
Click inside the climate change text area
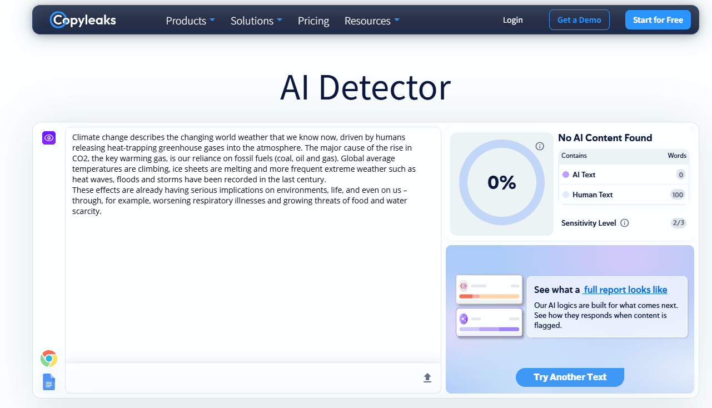pos(253,245)
